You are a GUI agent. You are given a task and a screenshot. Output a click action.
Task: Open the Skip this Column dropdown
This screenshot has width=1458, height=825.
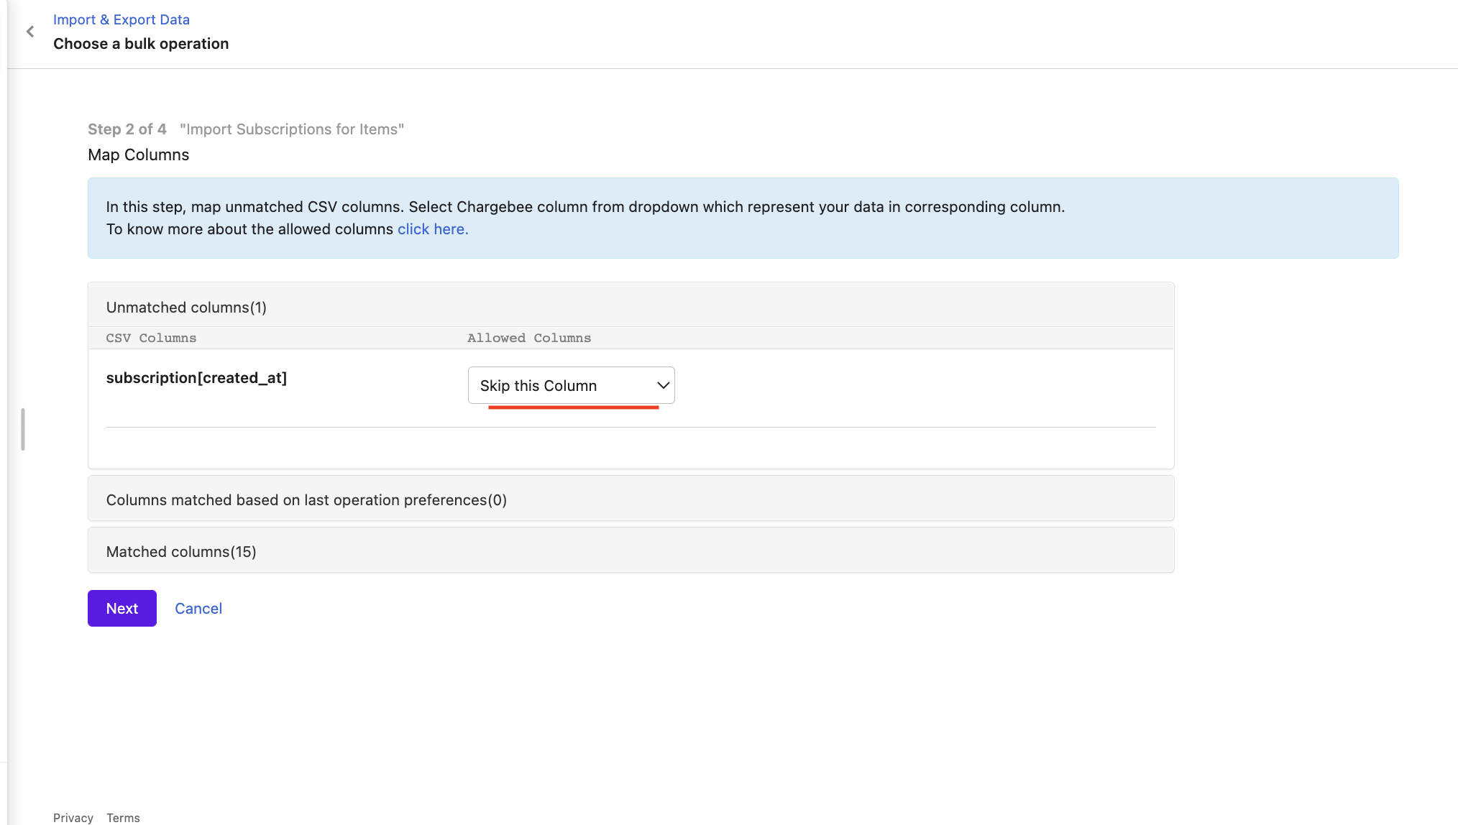tap(571, 385)
